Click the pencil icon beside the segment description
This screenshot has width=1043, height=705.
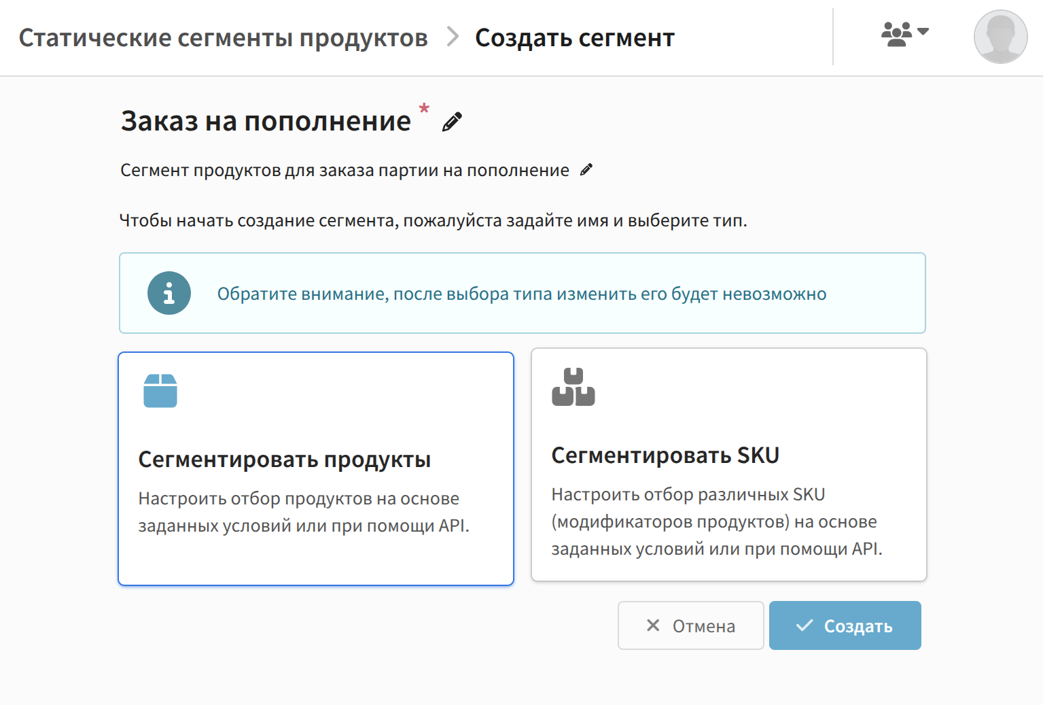click(586, 170)
